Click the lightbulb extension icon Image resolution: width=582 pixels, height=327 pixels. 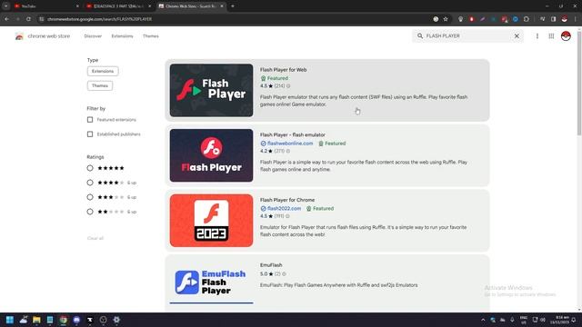pyautogui.click(x=460, y=19)
